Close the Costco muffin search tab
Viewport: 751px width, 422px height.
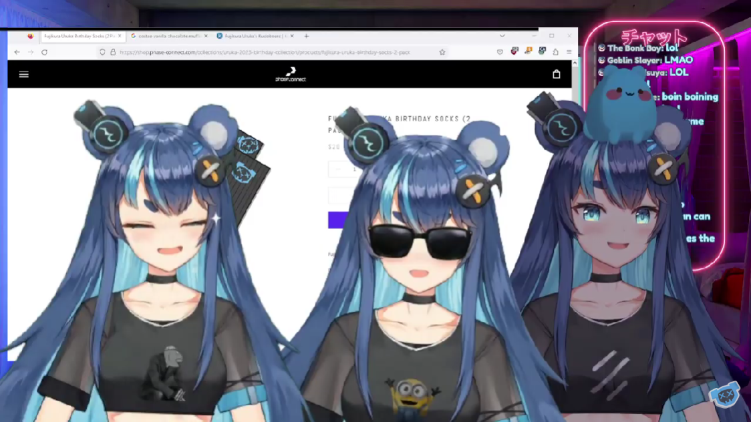point(206,36)
